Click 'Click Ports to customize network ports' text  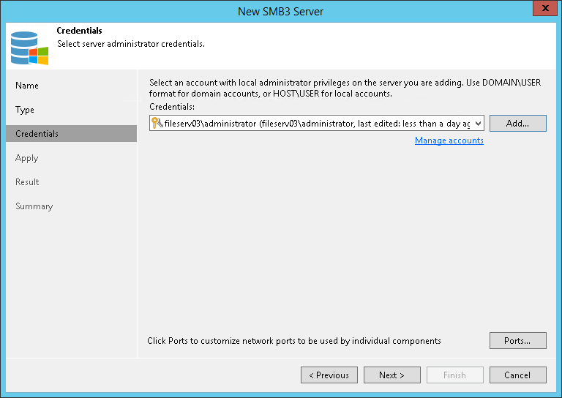294,341
